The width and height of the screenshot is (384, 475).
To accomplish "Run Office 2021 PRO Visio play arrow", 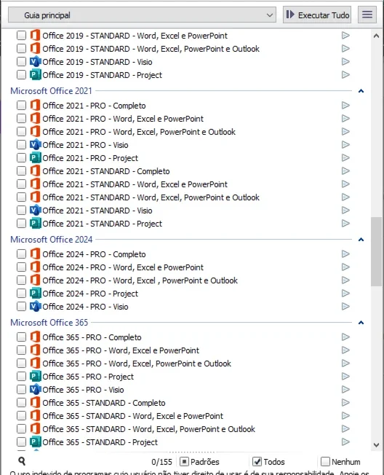I will pyautogui.click(x=345, y=145).
